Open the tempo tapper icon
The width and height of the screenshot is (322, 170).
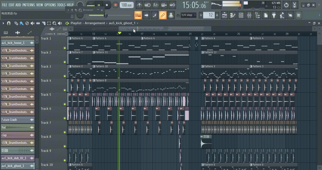(282, 15)
